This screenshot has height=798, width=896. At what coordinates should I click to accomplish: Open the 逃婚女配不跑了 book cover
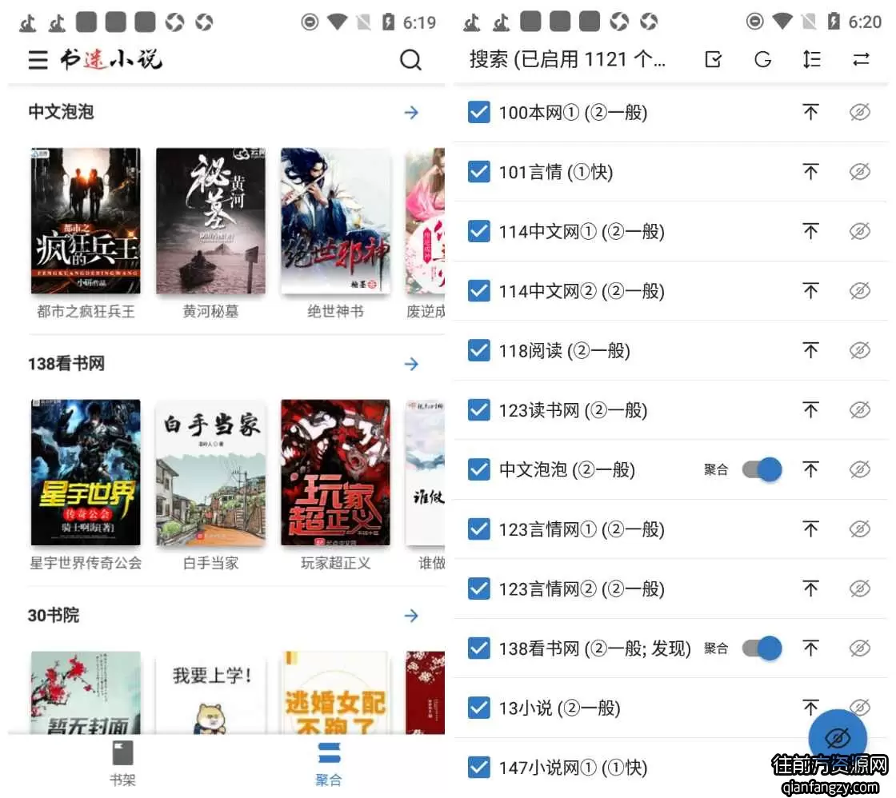(335, 693)
